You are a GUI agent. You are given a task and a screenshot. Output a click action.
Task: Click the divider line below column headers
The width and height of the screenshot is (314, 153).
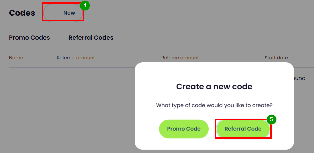click(67, 68)
